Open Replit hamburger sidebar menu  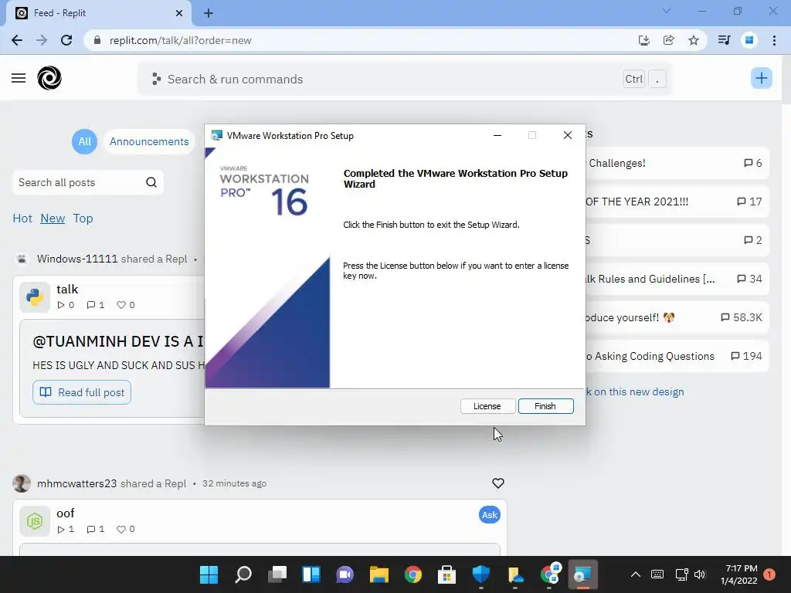coord(19,78)
